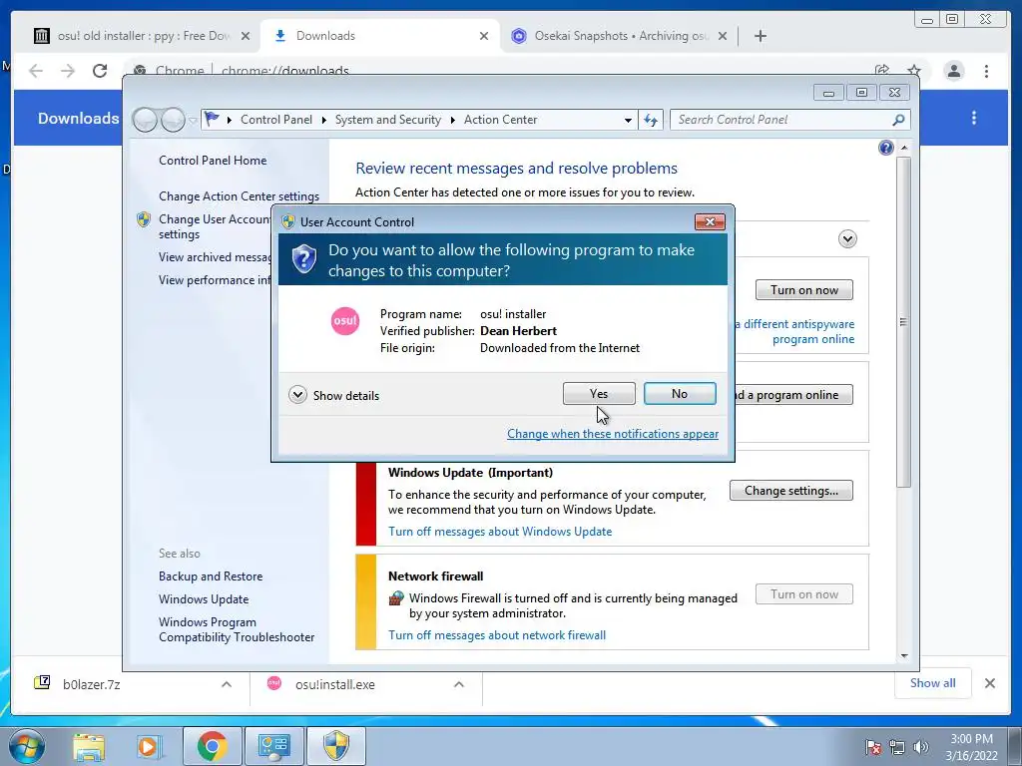Close the Chrome downloads shelf

(989, 683)
